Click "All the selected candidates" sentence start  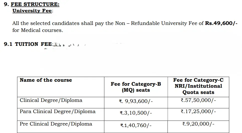point(40,23)
